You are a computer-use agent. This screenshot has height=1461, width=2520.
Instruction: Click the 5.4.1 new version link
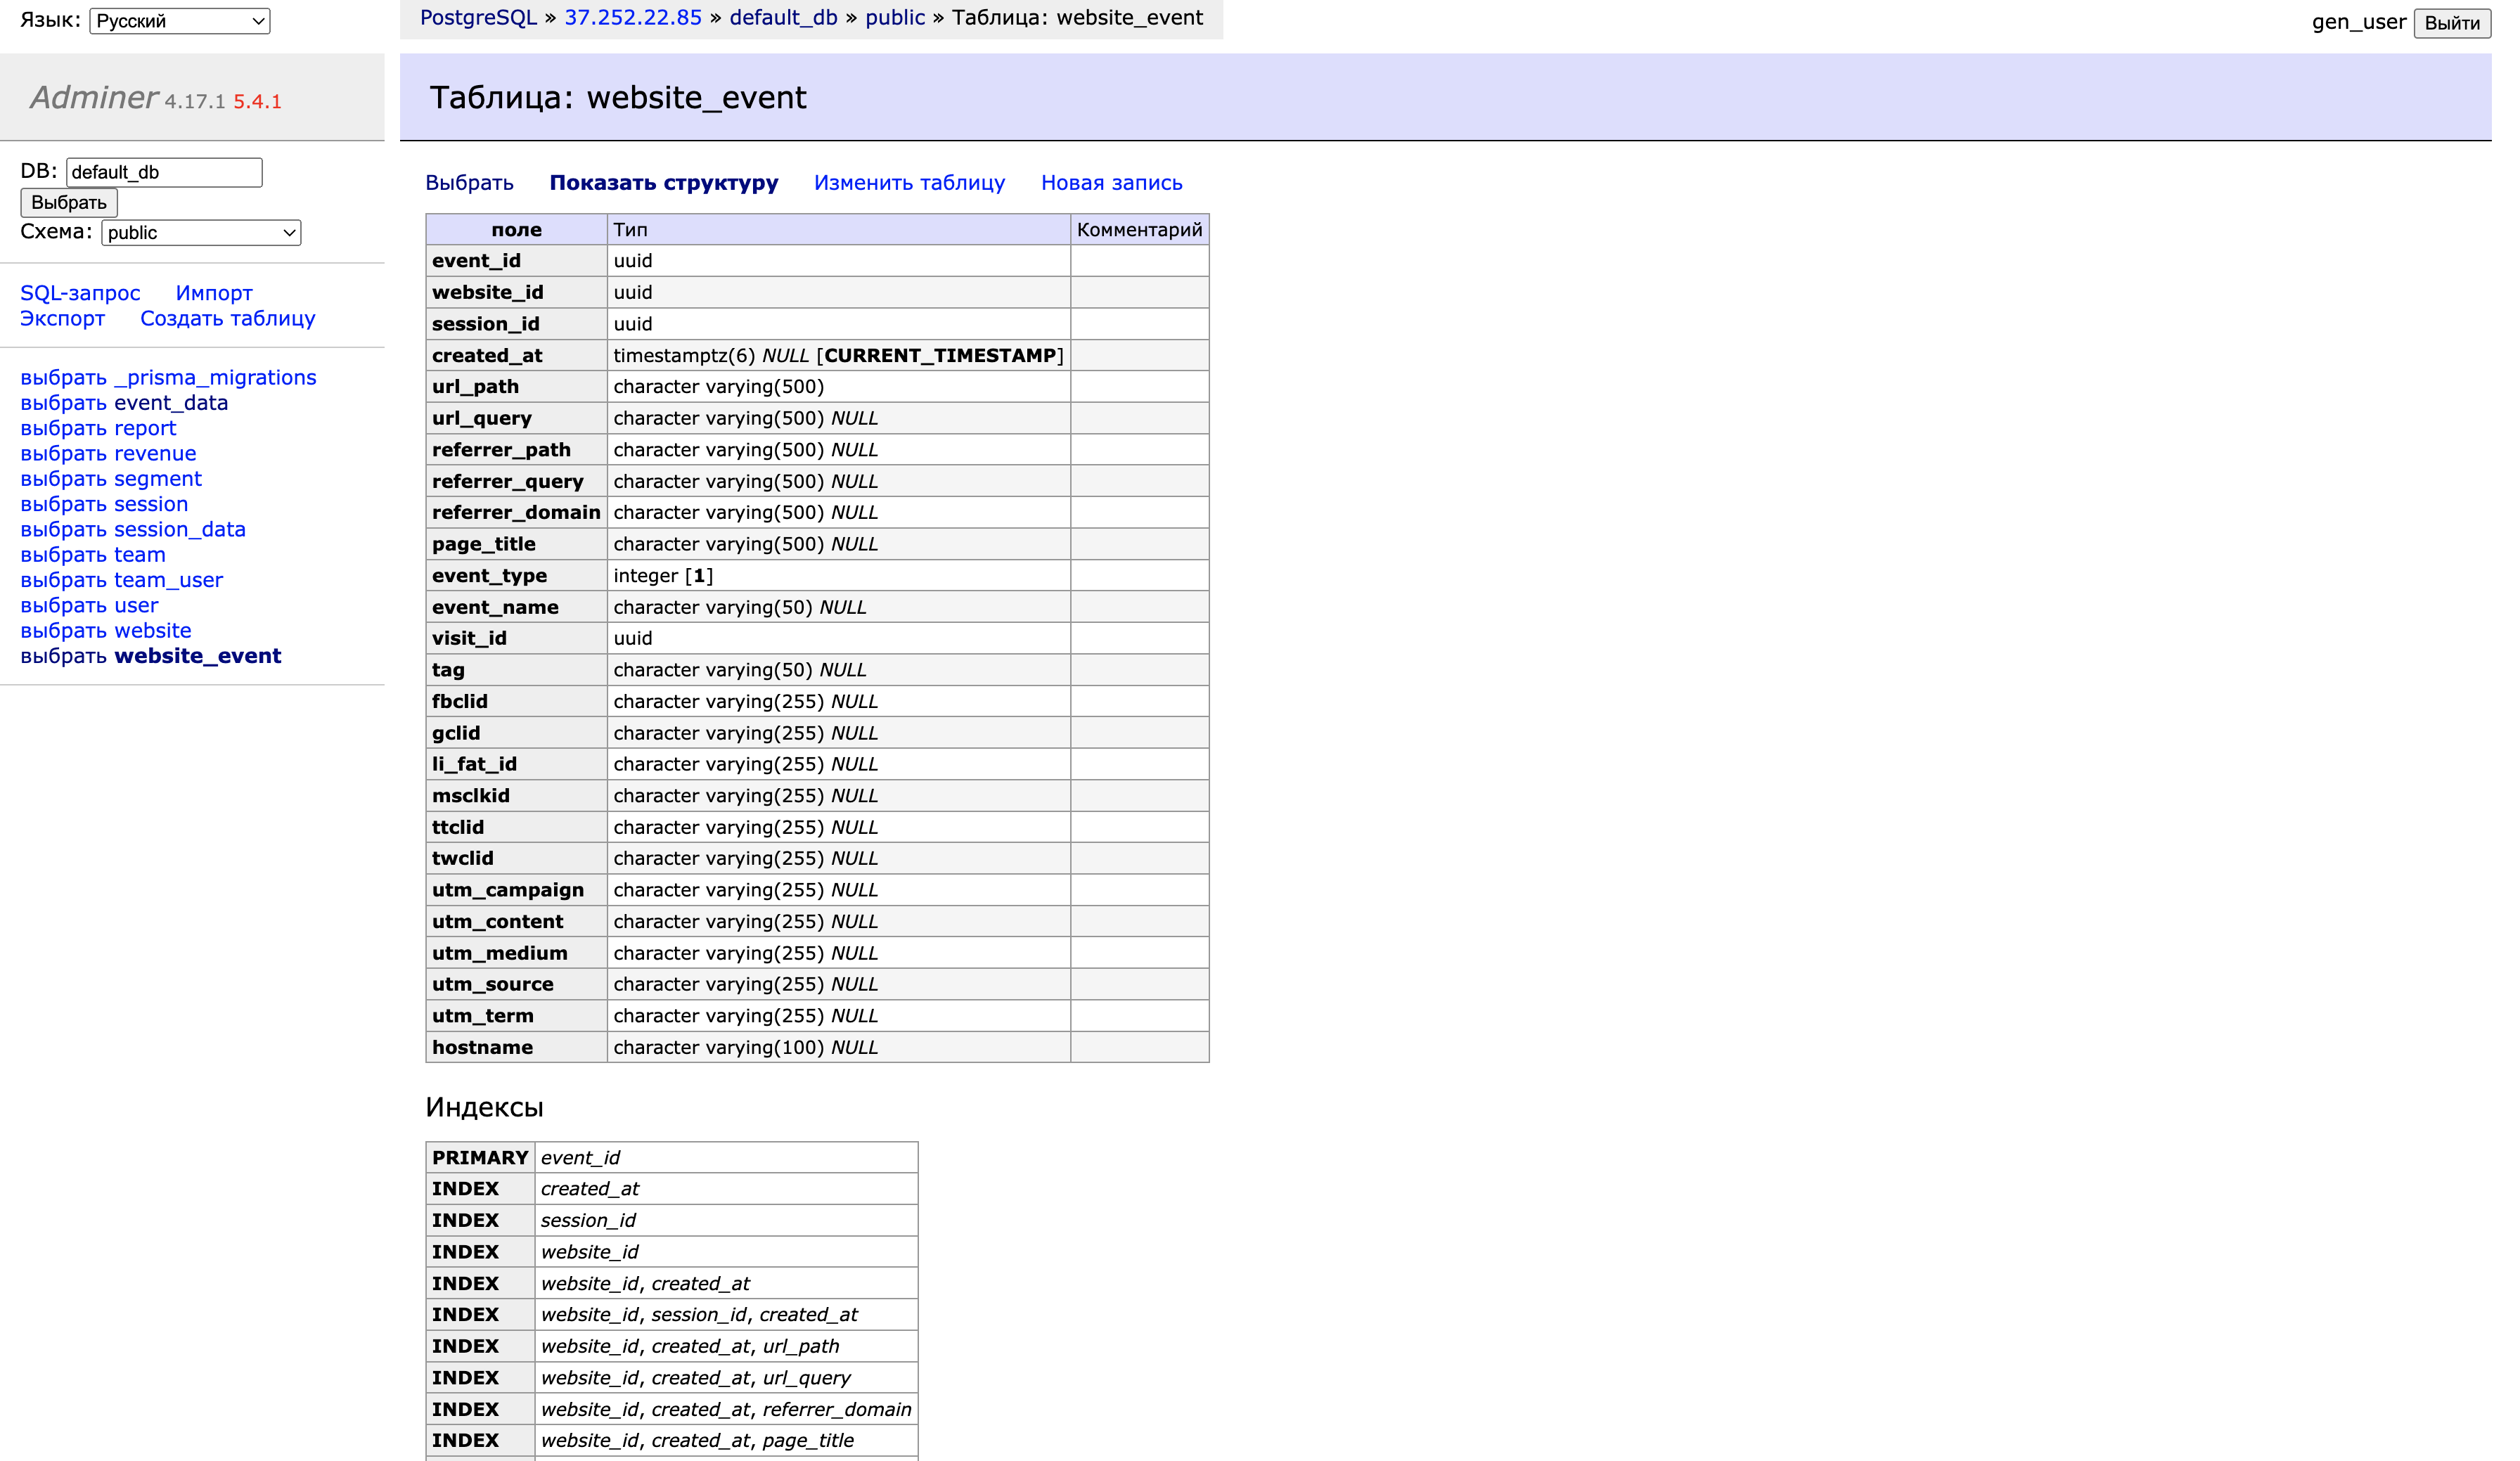point(257,102)
